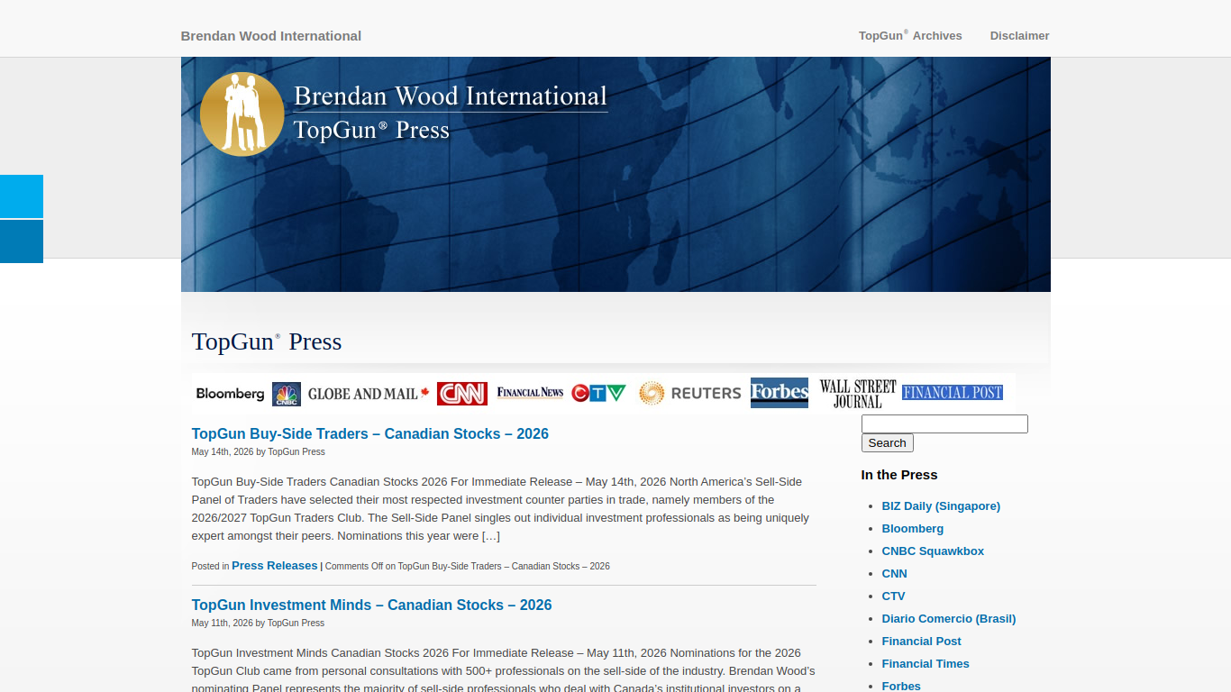Open TopGun Buy-Side Traders 2026 article
The height and width of the screenshot is (692, 1231).
[x=370, y=433]
